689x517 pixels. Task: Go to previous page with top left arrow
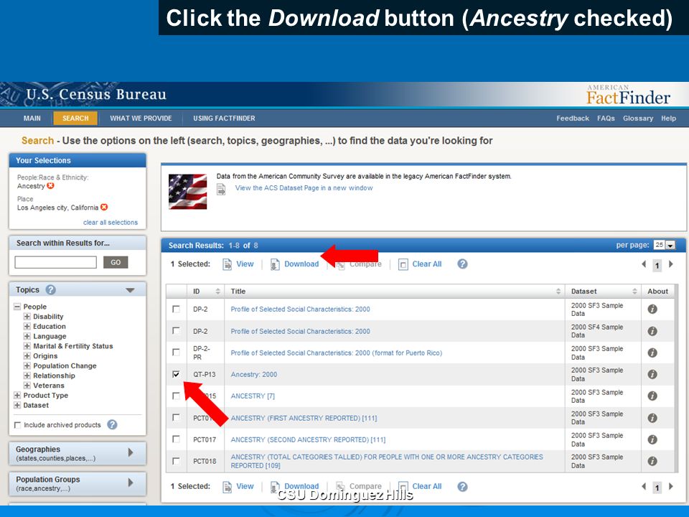[644, 264]
